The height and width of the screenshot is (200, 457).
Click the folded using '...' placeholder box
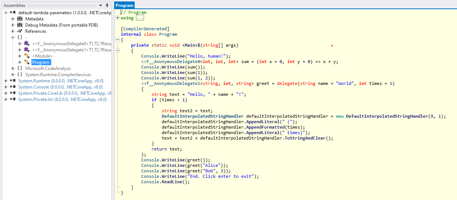[x=139, y=18]
